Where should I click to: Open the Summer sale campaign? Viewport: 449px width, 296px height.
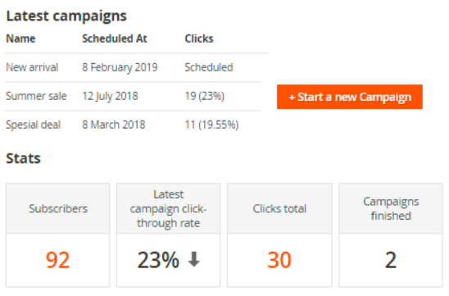(36, 96)
